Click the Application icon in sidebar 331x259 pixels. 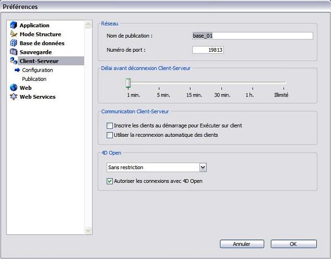click(x=14, y=25)
